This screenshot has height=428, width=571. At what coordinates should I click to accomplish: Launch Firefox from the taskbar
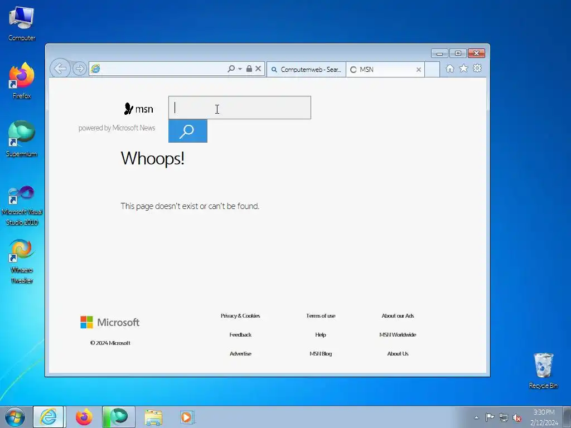pos(84,417)
